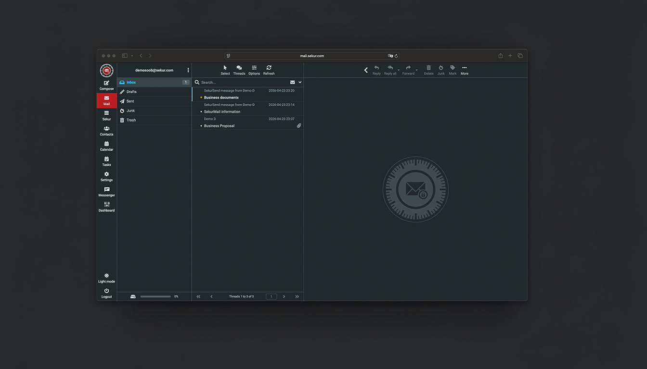Click the unread dot on Business documents
The height and width of the screenshot is (369, 647).
tap(201, 98)
